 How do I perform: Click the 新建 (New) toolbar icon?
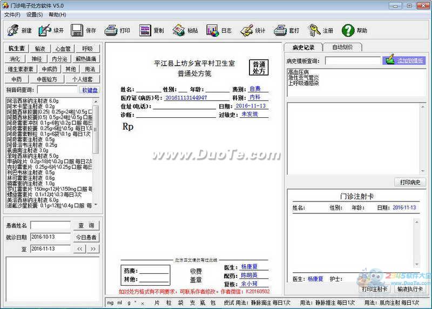pyautogui.click(x=12, y=30)
